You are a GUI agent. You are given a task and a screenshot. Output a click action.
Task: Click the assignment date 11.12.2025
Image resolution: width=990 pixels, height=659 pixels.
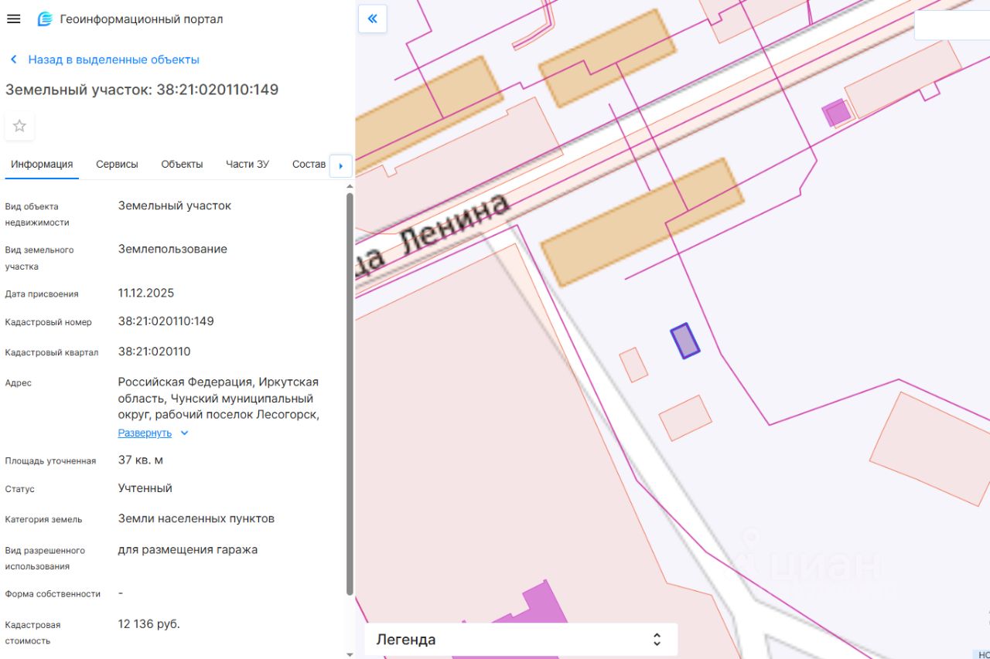coord(146,293)
